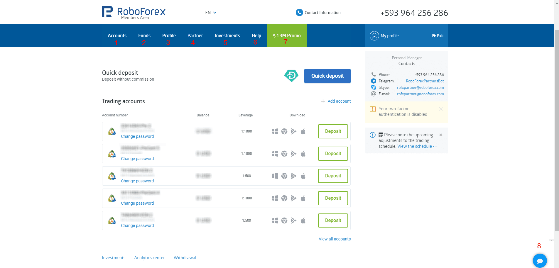Open the live chat bubble

(540, 260)
